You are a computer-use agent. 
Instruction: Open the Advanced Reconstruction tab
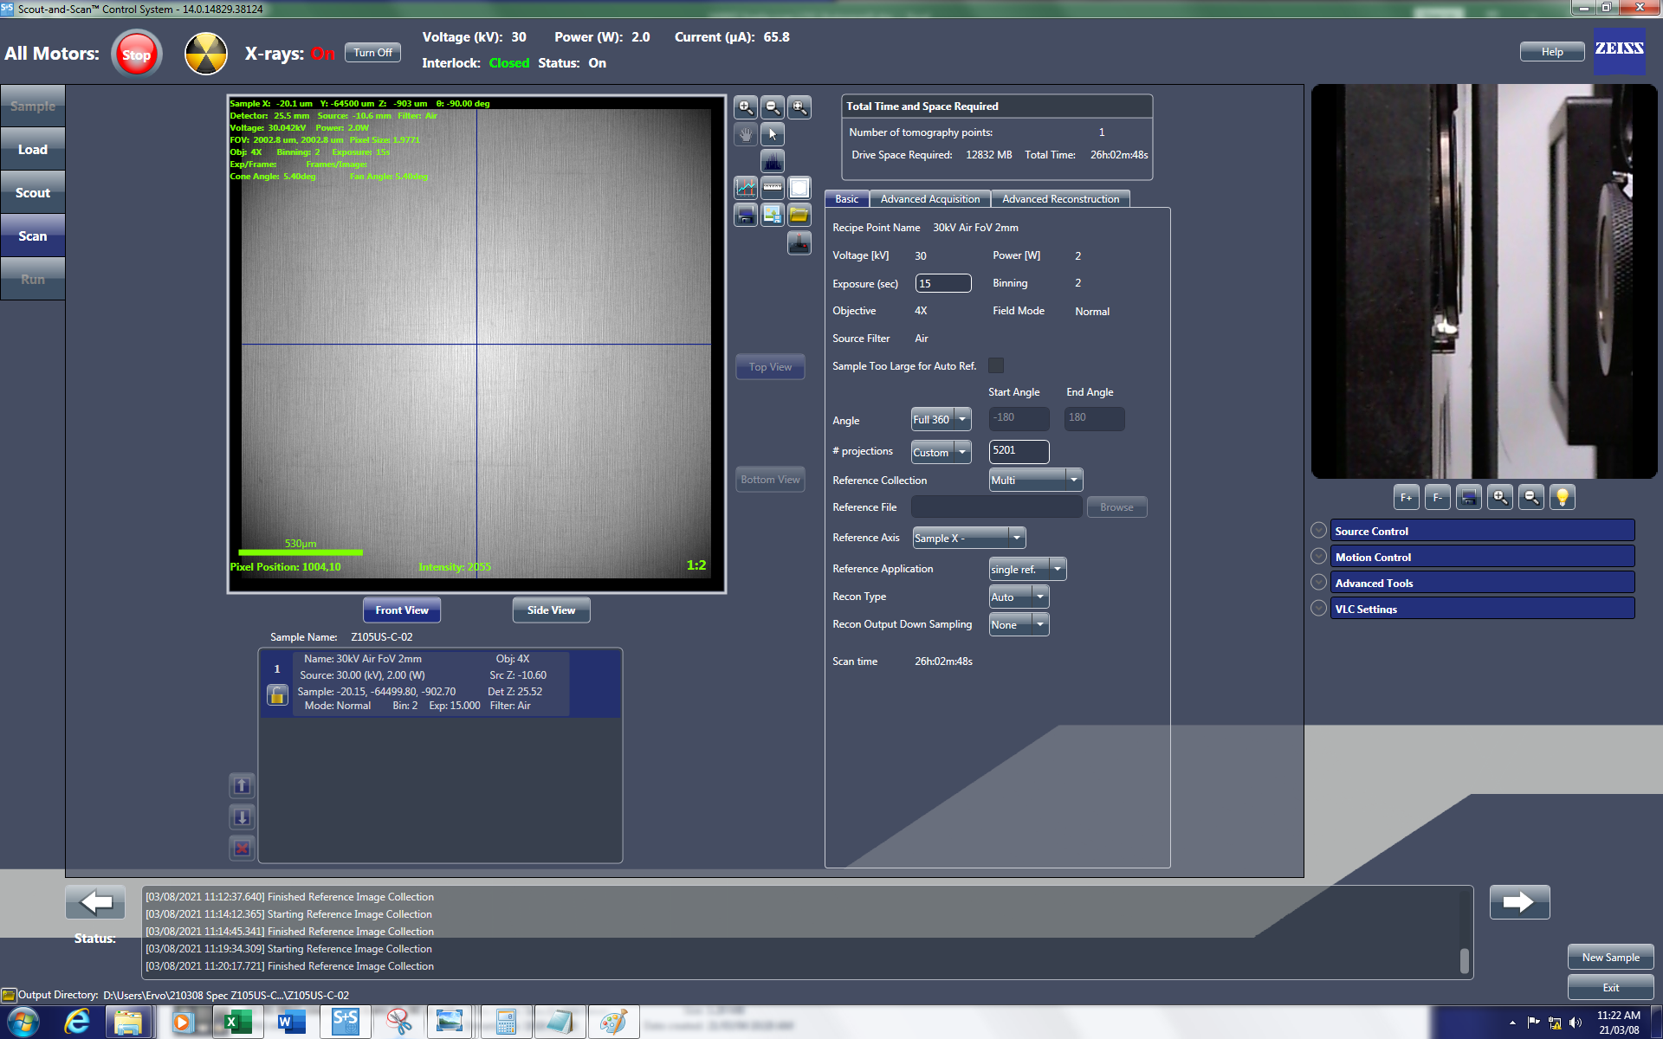click(1060, 199)
